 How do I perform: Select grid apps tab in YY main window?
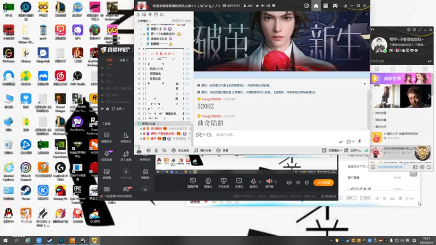tap(425, 69)
